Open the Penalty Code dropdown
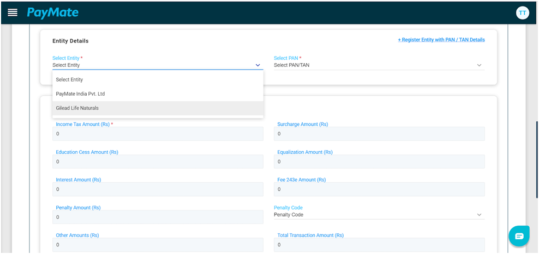The height and width of the screenshot is (254, 539). point(379,215)
